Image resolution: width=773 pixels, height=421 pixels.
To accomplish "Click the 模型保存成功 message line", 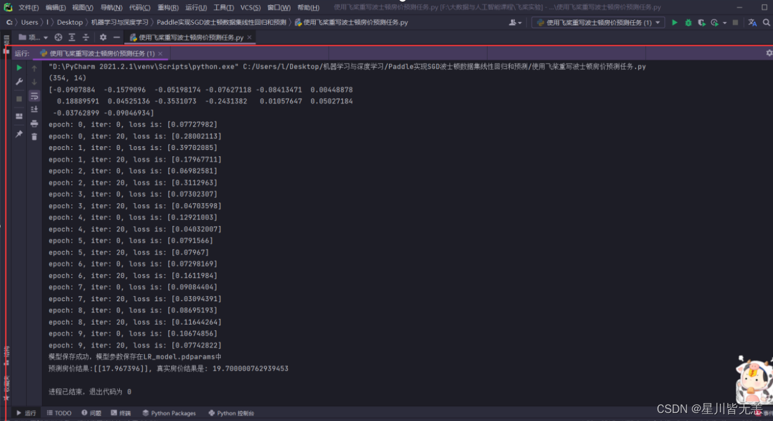I will click(x=135, y=357).
